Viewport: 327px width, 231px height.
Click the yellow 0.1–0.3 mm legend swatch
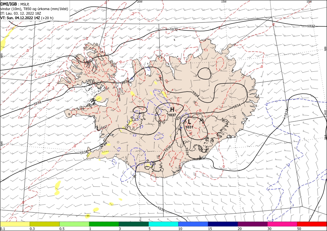pos(15,224)
